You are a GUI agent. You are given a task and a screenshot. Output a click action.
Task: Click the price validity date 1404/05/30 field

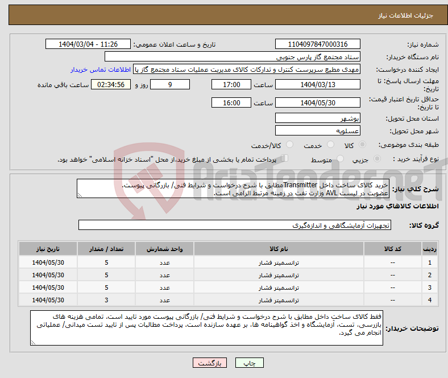click(x=317, y=102)
